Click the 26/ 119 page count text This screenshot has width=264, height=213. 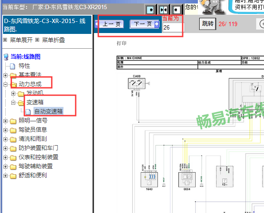tap(228, 24)
